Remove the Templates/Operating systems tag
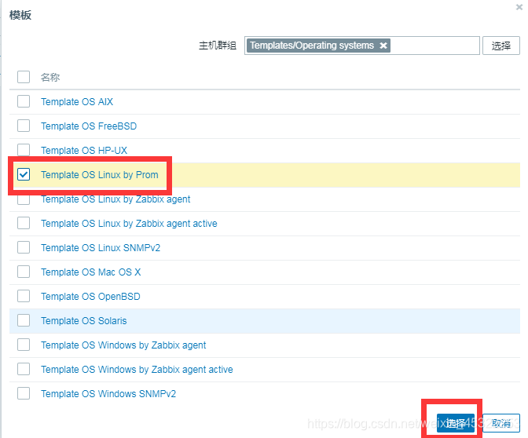Screen dimensions: 528x438 click(x=383, y=46)
